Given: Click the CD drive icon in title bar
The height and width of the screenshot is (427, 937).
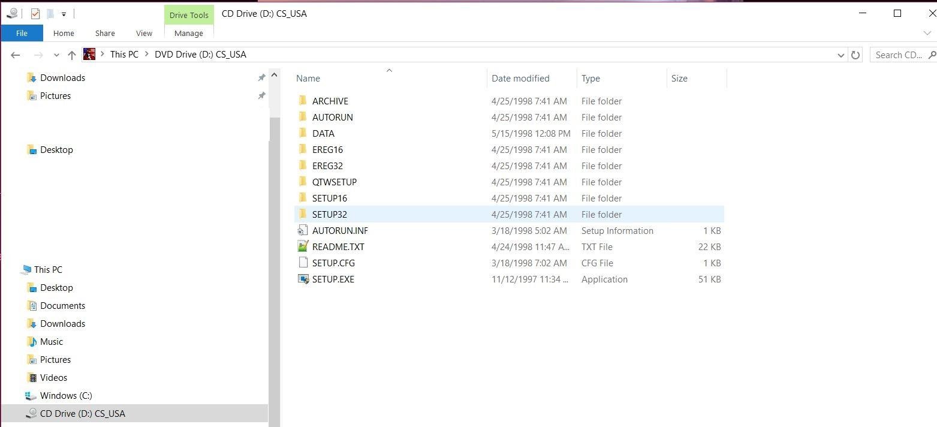Looking at the screenshot, I should coord(12,13).
